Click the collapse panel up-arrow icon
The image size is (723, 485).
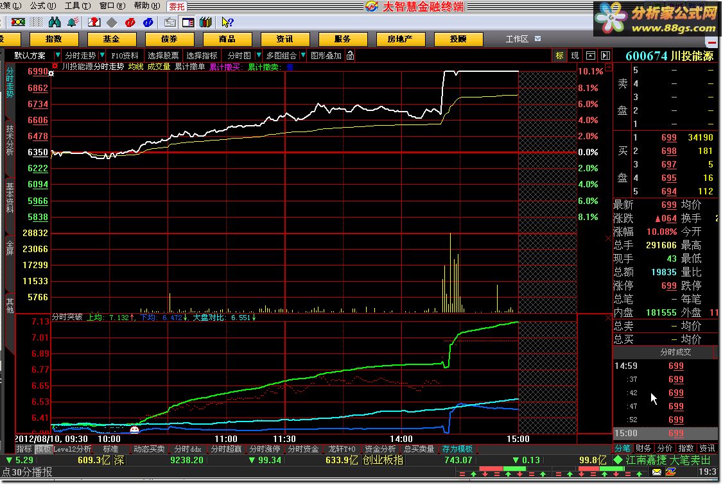[591, 56]
